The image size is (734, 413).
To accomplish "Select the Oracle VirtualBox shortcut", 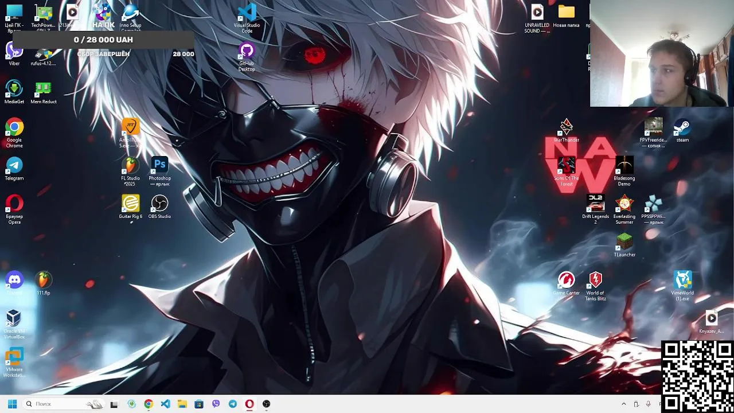I will 14,324.
